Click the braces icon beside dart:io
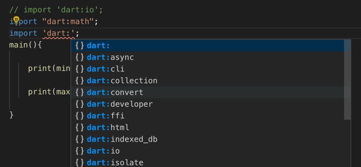Viewport: 361px width, 167px height. pos(80,151)
